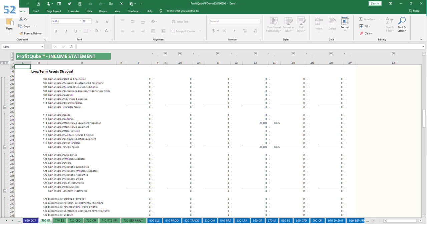This screenshot has height=240, width=427.
Task: Open the Fill dropdown in Editing
Action: coord(366,26)
